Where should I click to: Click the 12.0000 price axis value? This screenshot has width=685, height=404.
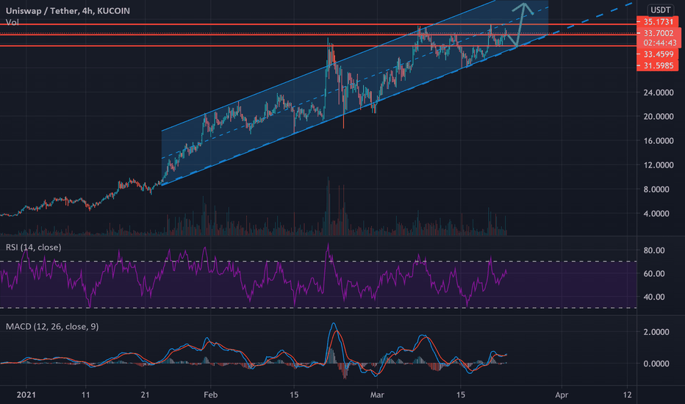[659, 165]
